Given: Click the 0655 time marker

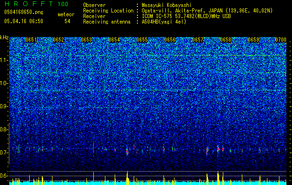Looking at the screenshot, I should 142,40.
